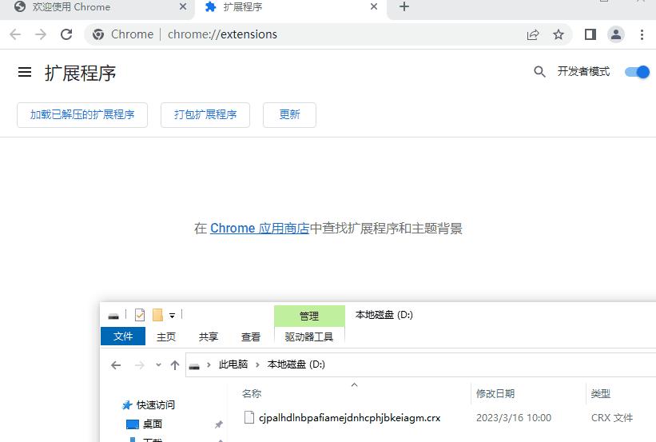Bookmark this page with the star icon
The width and height of the screenshot is (656, 442).
pyautogui.click(x=558, y=34)
